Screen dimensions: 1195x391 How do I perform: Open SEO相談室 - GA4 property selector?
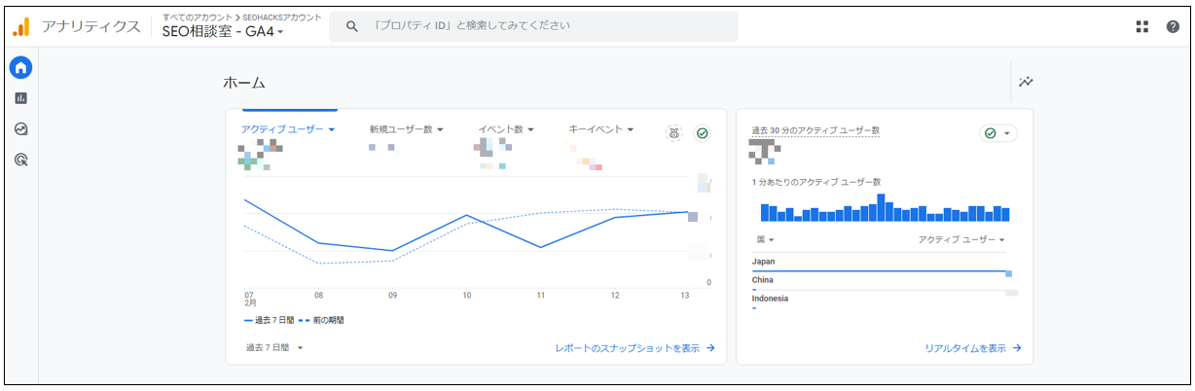(x=223, y=32)
